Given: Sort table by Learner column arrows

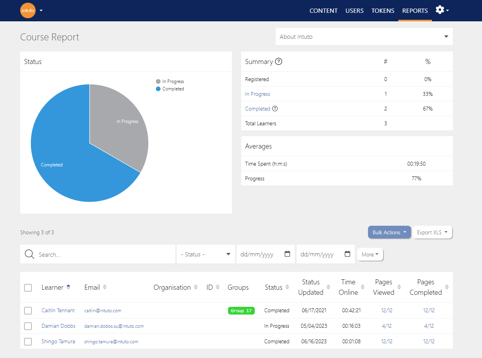Looking at the screenshot, I should pyautogui.click(x=69, y=287).
